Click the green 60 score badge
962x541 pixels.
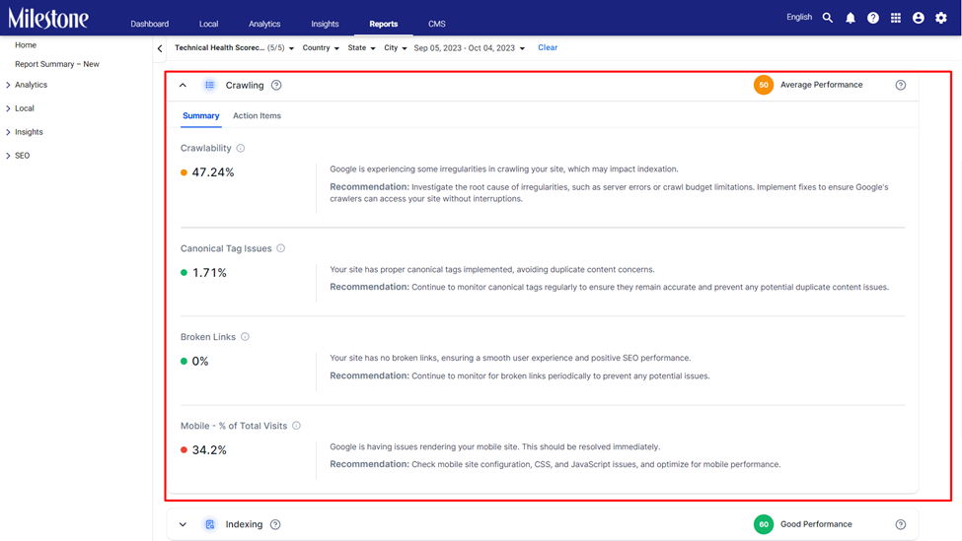764,524
